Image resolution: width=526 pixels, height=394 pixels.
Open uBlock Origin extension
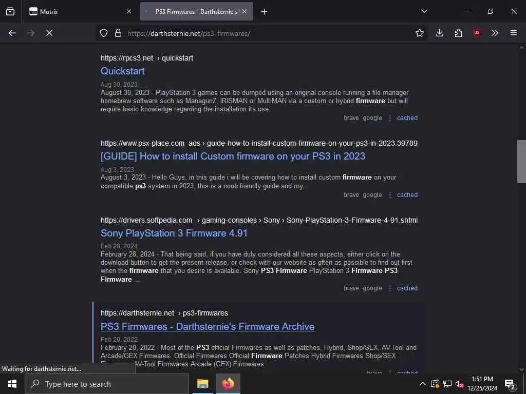476,33
